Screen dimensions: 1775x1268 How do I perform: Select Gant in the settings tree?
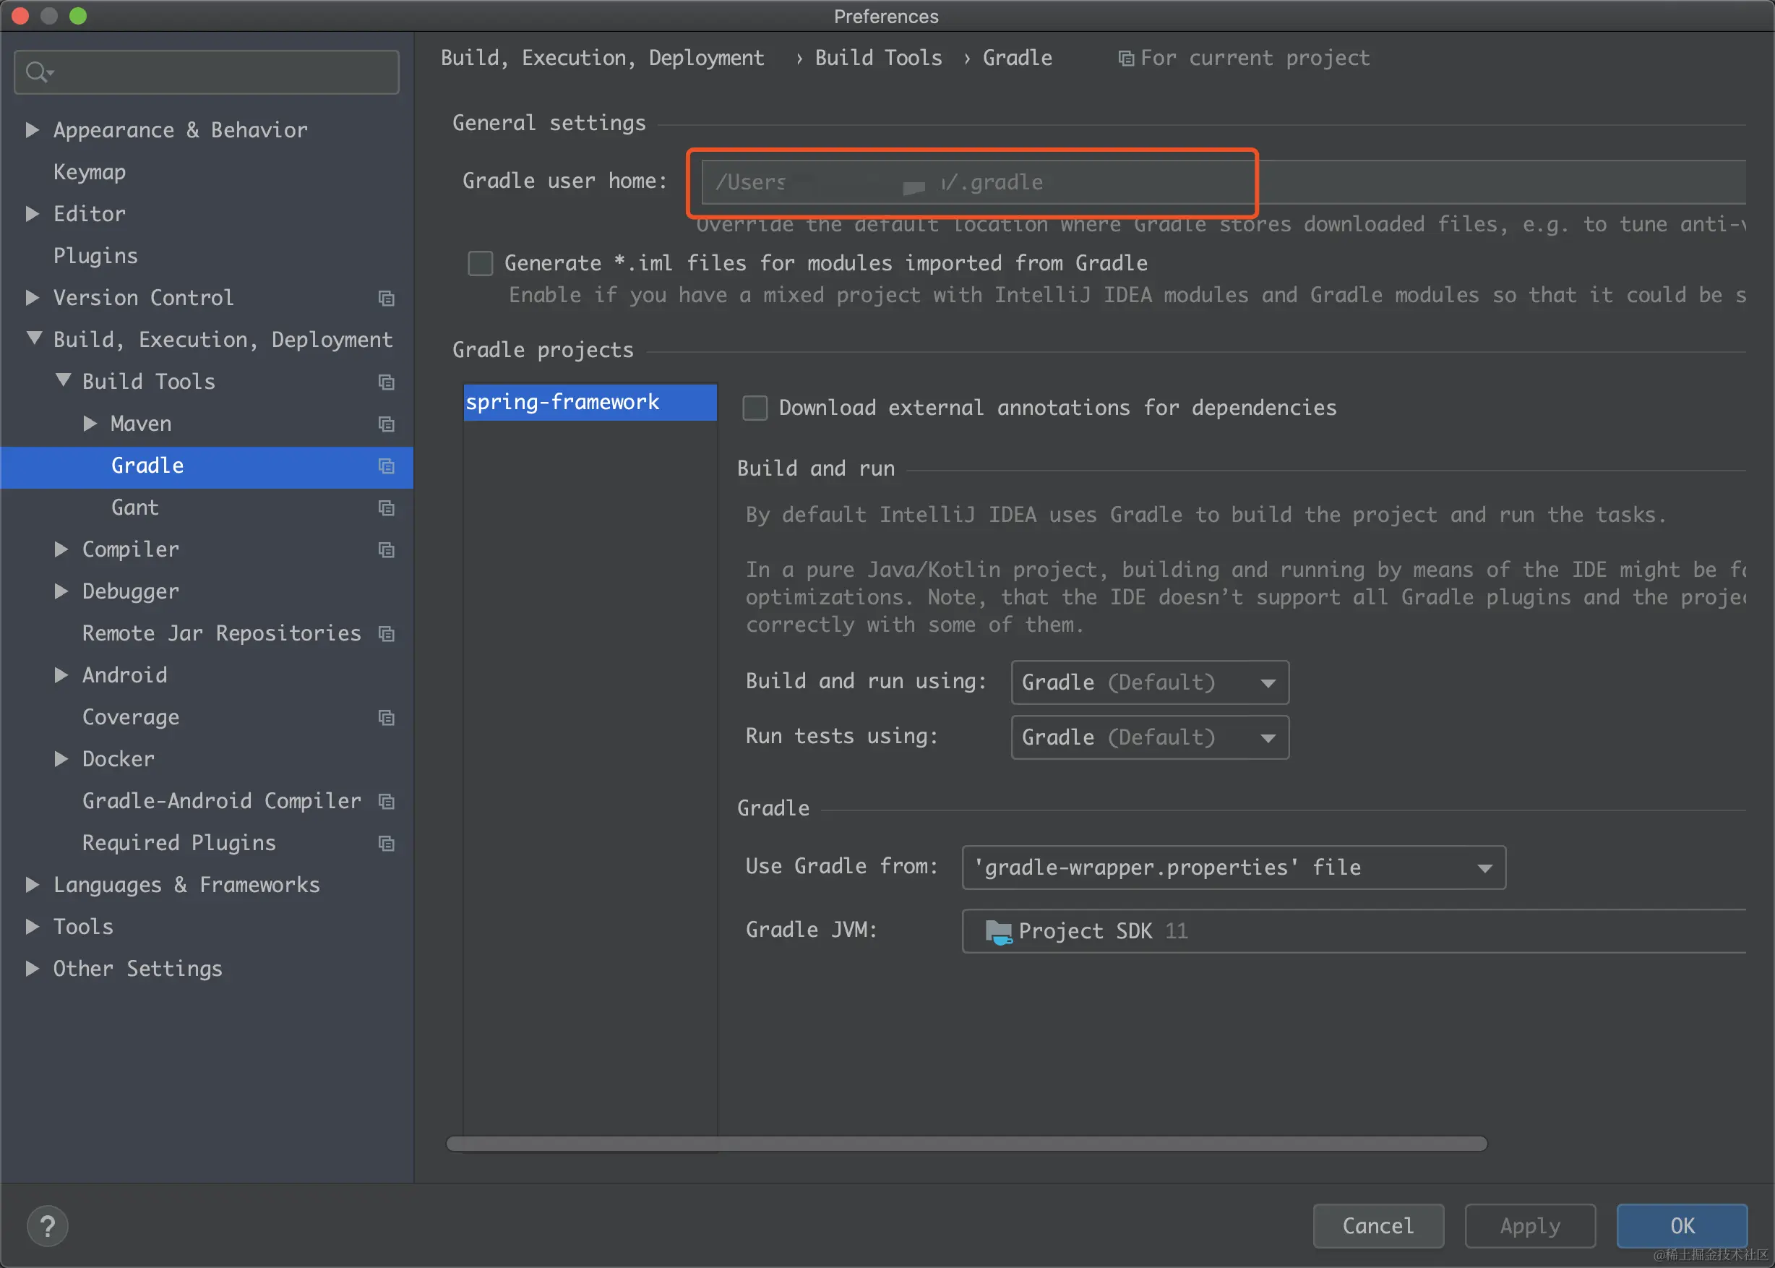135,507
